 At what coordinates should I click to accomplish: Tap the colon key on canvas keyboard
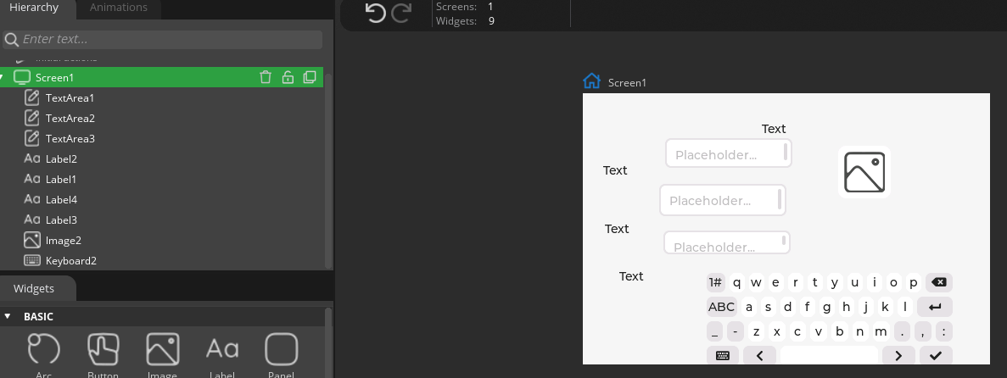(943, 331)
